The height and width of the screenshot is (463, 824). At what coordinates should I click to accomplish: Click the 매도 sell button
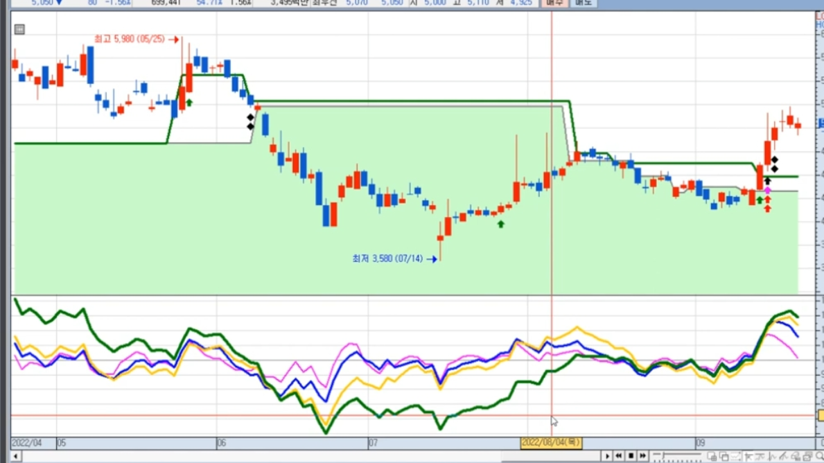click(x=584, y=3)
